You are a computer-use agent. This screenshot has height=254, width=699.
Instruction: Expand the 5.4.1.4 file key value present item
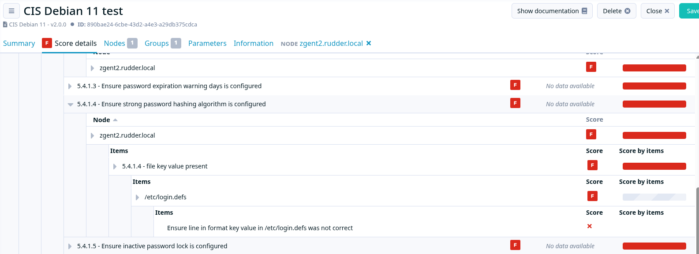tap(115, 167)
